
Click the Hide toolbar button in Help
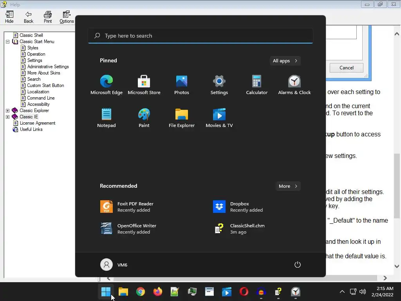(x=9, y=17)
